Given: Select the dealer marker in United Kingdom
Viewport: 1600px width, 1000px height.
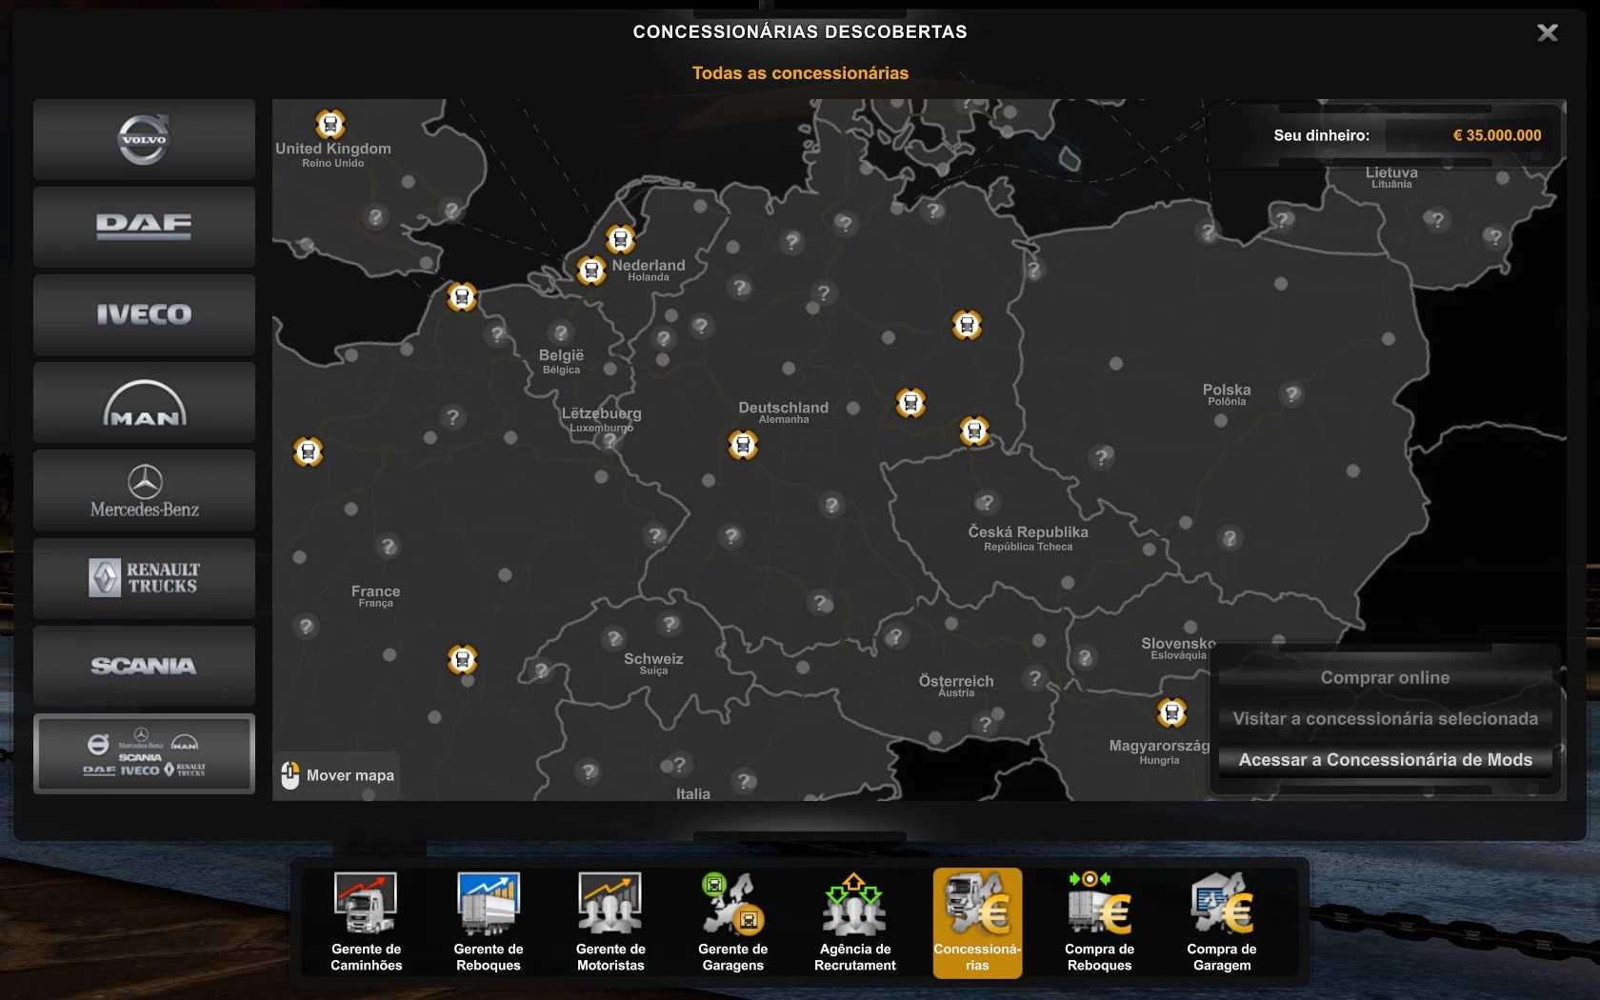Looking at the screenshot, I should (x=330, y=124).
